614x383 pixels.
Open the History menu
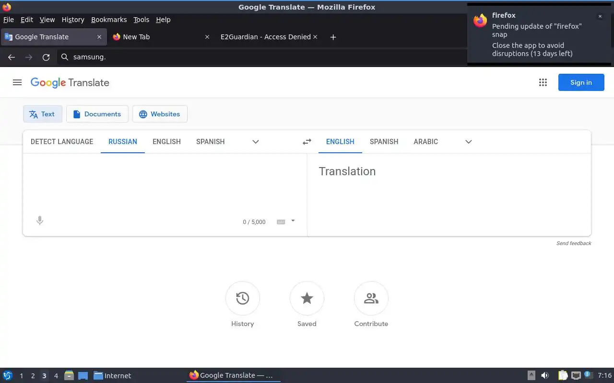[x=73, y=20]
